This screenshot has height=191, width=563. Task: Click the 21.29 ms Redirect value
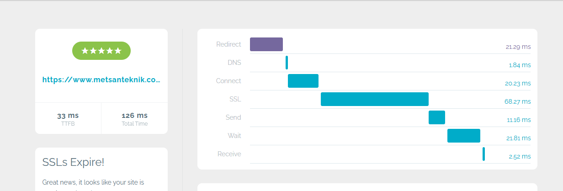coord(518,47)
